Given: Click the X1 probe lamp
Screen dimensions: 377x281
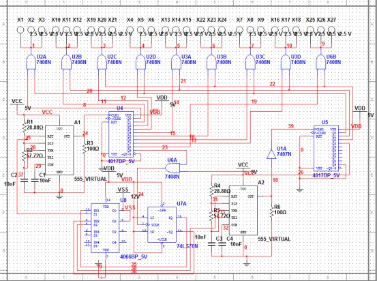Looking at the screenshot, I should [20, 30].
